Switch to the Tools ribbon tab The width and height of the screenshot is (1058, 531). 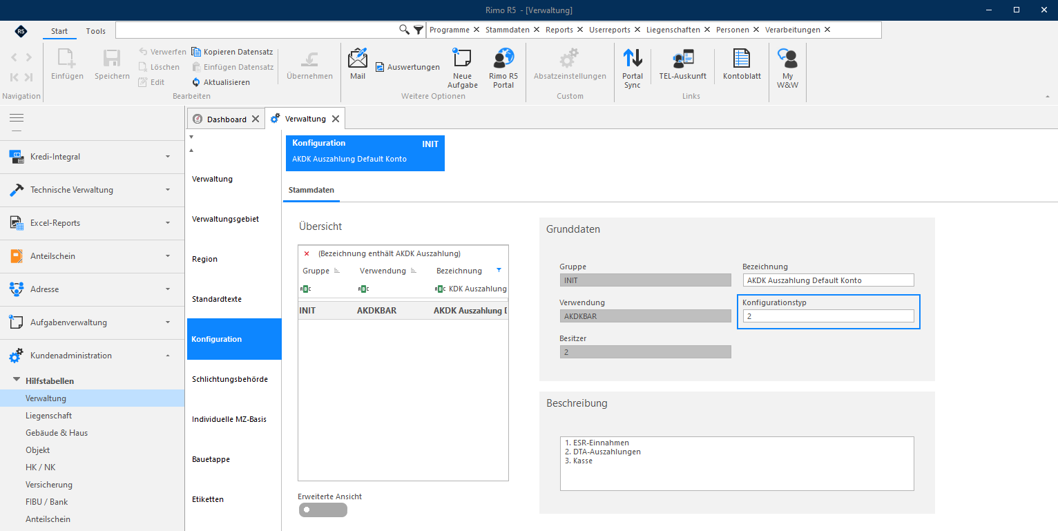pyautogui.click(x=96, y=31)
